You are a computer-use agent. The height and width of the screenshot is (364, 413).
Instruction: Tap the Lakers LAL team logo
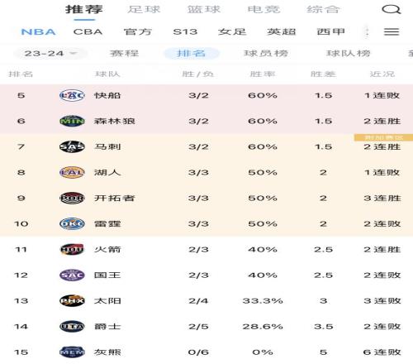coord(72,172)
